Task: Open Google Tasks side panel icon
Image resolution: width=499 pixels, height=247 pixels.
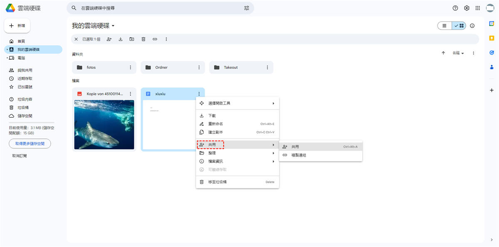Action: coord(492,53)
